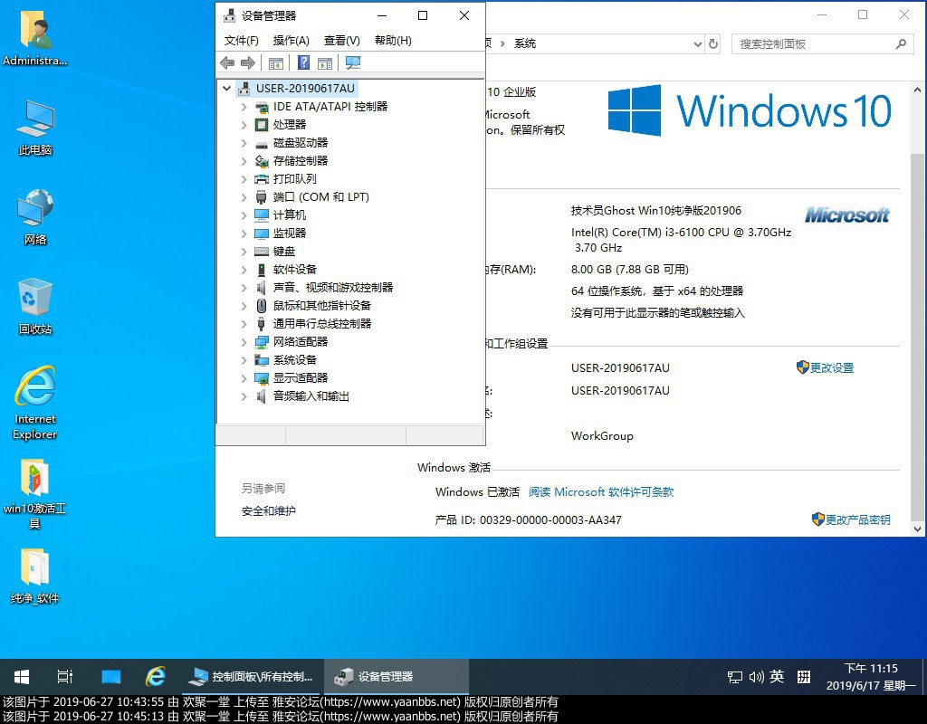This screenshot has height=724, width=927.
Task: Select the 网络适配器 icon
Action: point(262,341)
